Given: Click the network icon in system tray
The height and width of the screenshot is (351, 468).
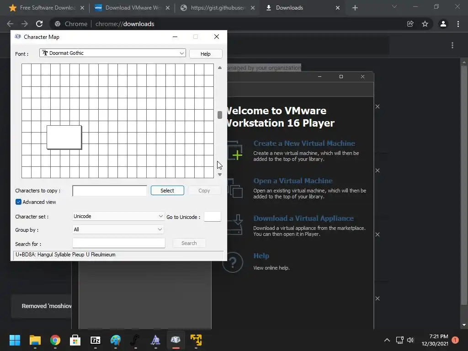Looking at the screenshot, I should (399, 340).
